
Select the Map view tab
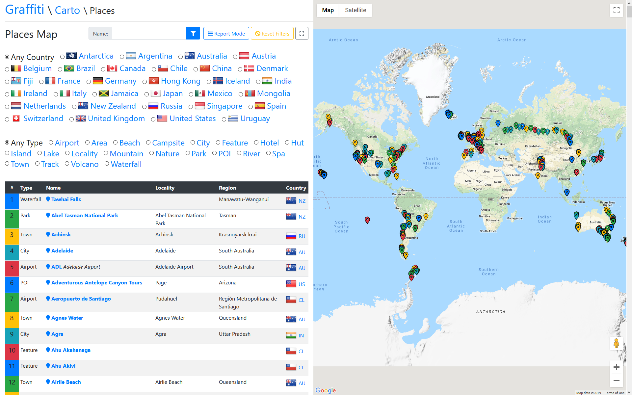click(x=328, y=10)
